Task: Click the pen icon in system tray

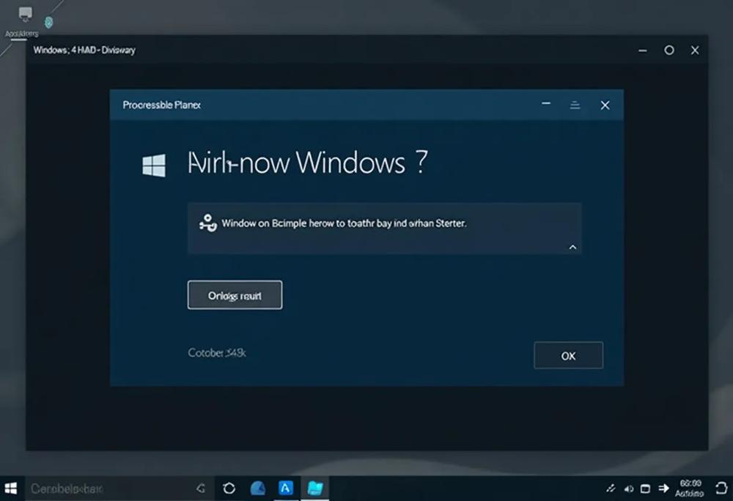Action: coord(611,489)
